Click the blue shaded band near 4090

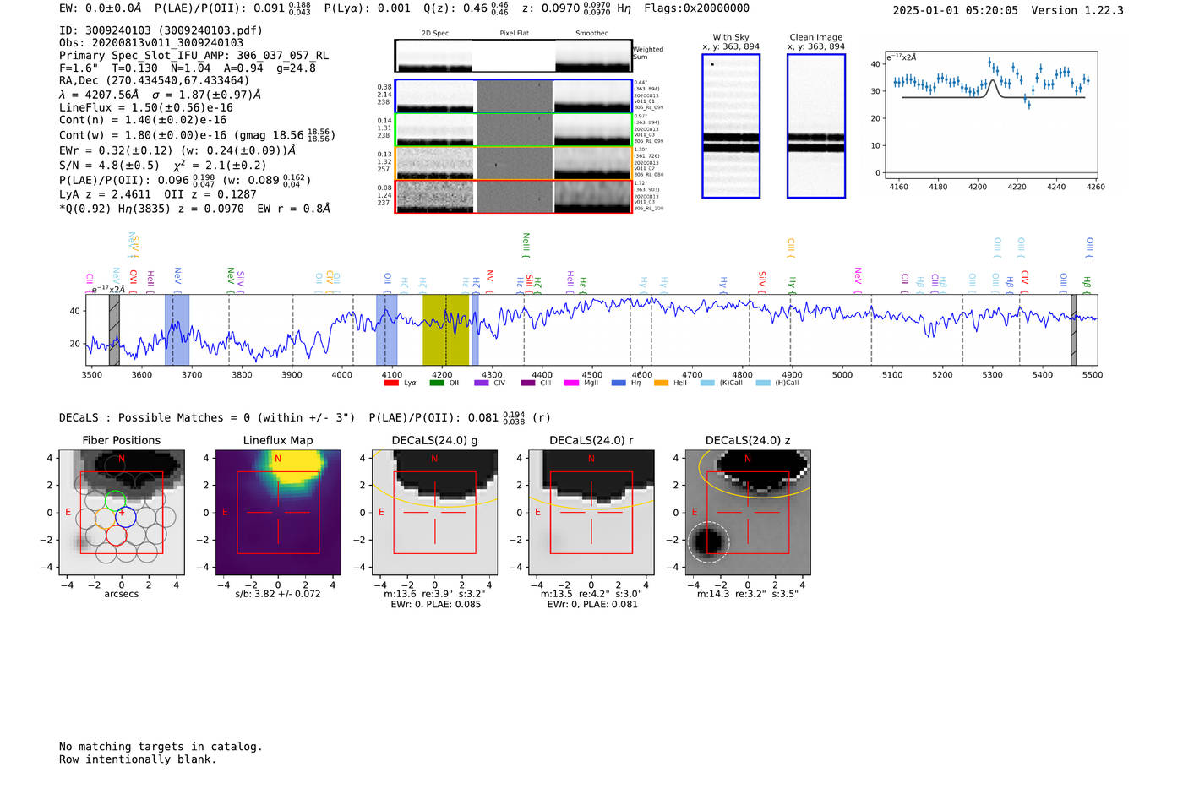pos(386,329)
